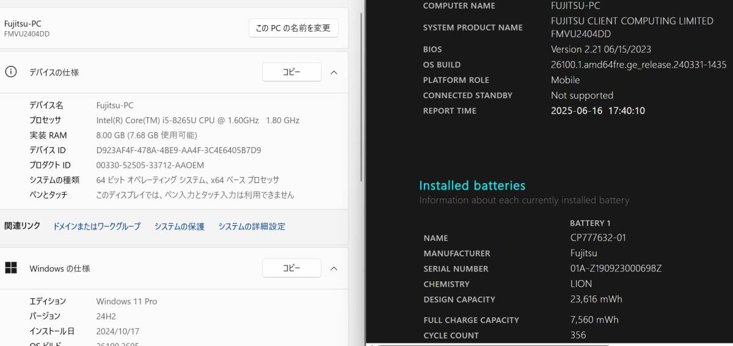Click the プロダクト ID value text
Screen dimensions: 733x346
tap(150, 165)
